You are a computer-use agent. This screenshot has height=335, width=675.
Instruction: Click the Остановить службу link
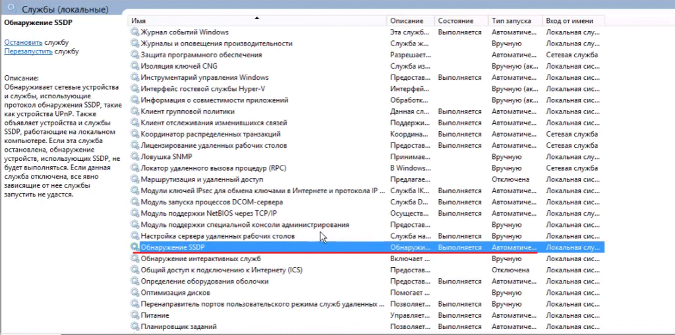click(23, 42)
